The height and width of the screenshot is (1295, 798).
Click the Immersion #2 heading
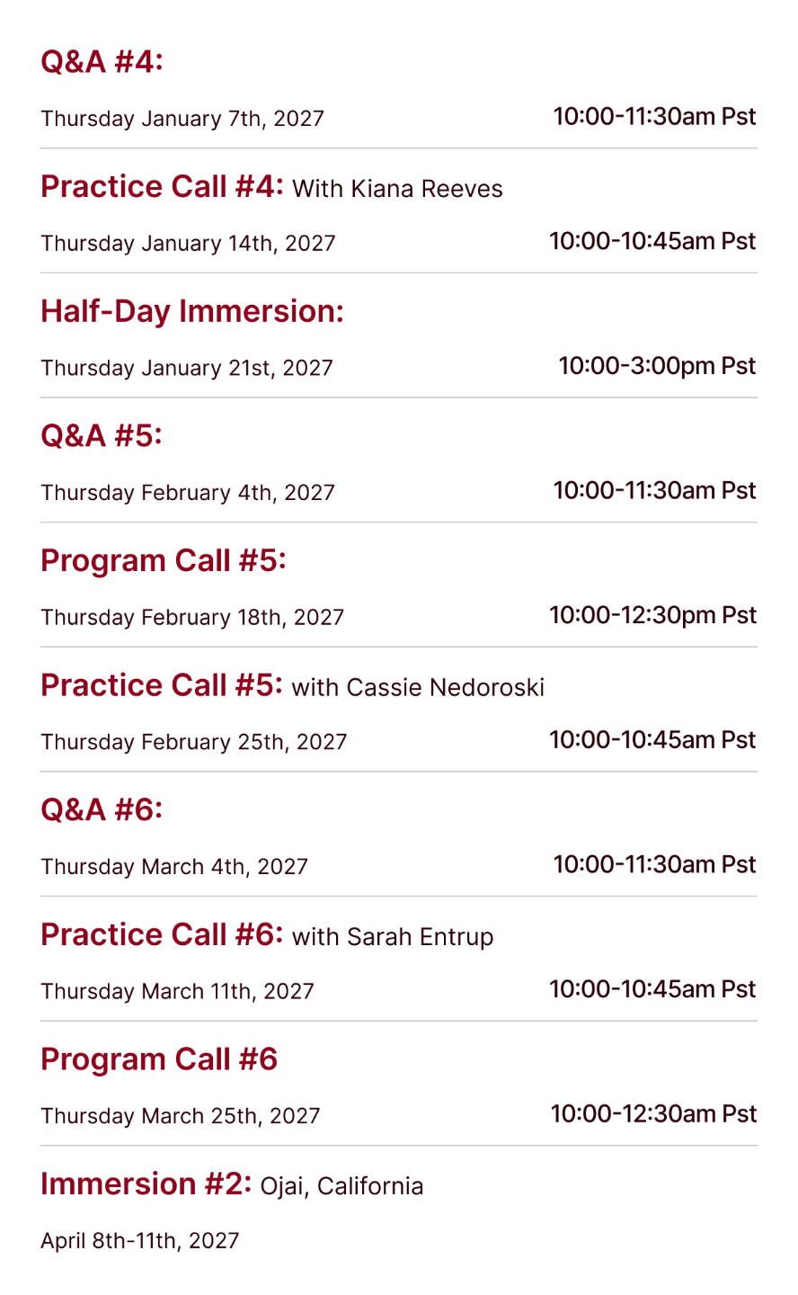click(x=146, y=1183)
